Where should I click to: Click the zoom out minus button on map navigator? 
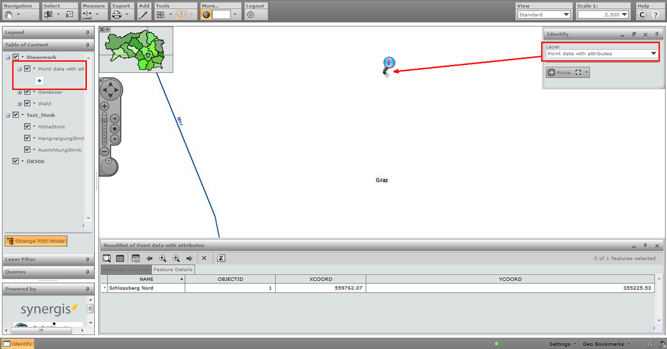[105, 152]
